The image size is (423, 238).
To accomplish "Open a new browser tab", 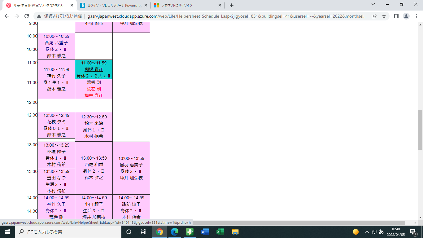I will (x=232, y=5).
